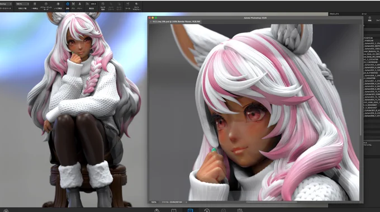
Task: Open the Environment (環境) tab icon
Action: coord(369,19)
